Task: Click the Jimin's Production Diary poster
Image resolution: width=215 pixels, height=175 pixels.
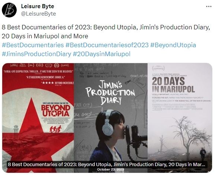Action: point(111,118)
